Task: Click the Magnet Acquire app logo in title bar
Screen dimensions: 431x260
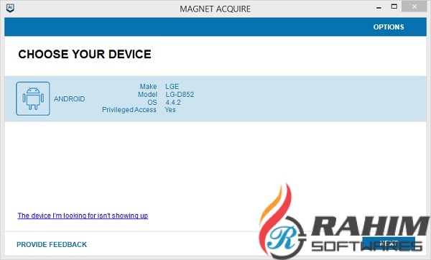Action: (10, 8)
